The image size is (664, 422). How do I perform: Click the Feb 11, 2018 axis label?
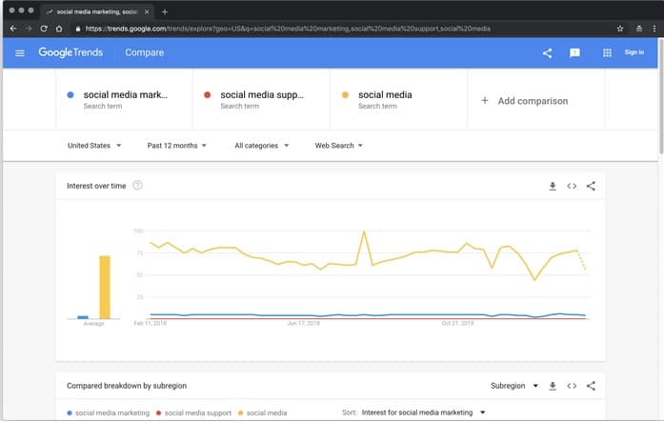(150, 323)
